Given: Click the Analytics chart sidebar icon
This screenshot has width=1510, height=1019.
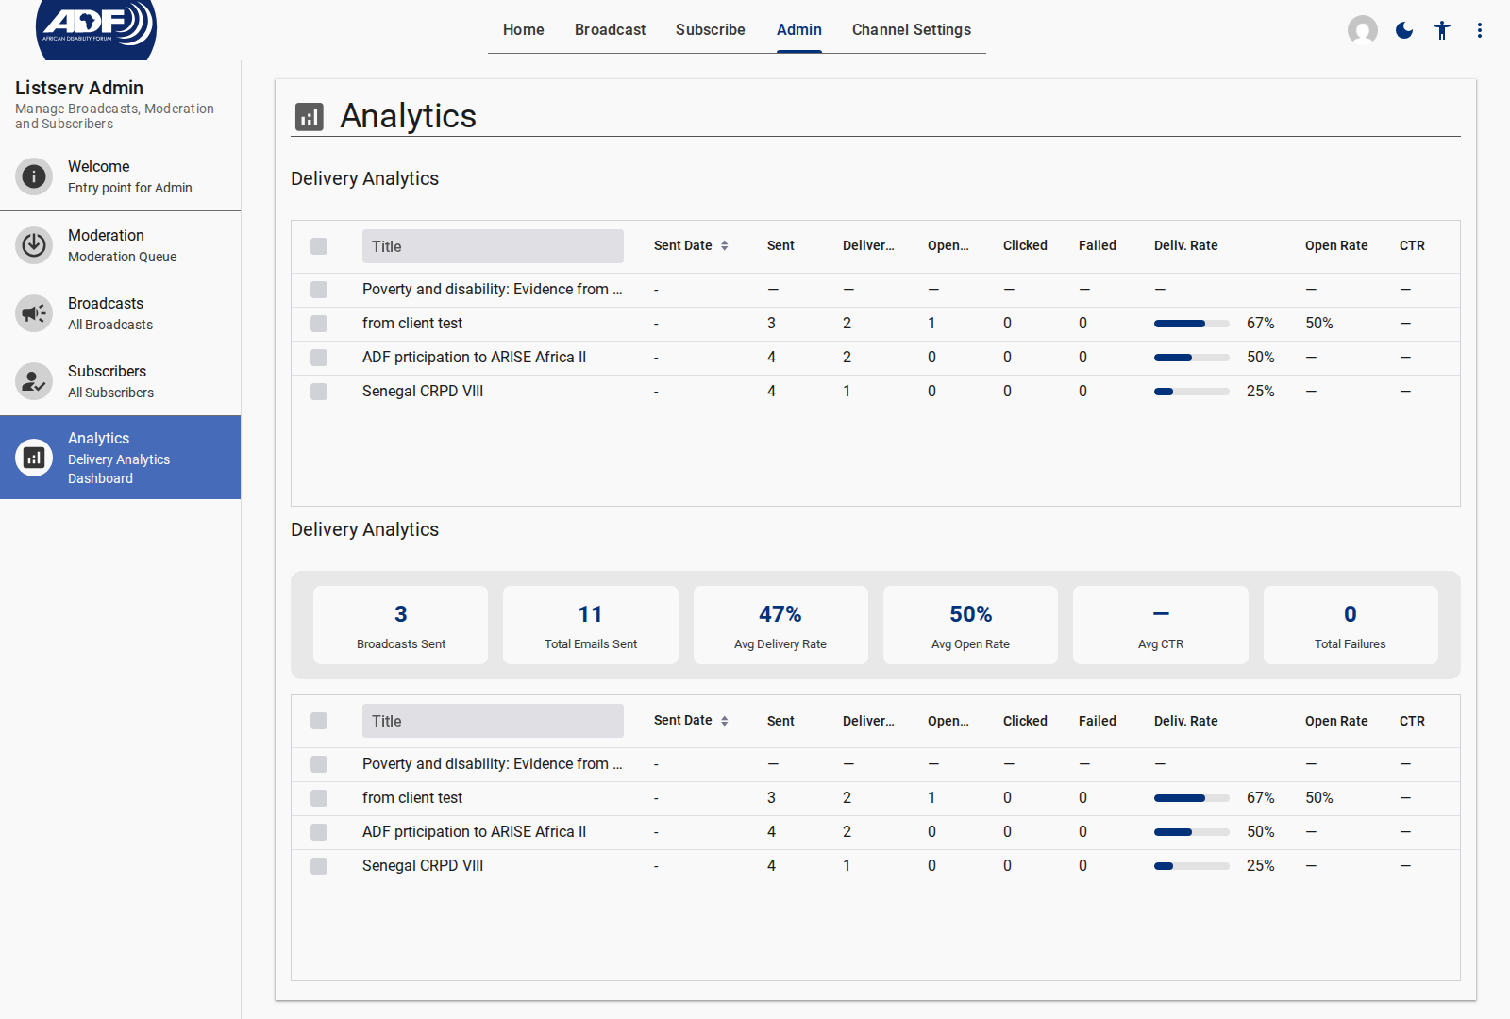Looking at the screenshot, I should pyautogui.click(x=34, y=458).
